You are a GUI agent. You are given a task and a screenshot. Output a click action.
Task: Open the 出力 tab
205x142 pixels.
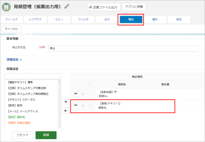coord(107,19)
